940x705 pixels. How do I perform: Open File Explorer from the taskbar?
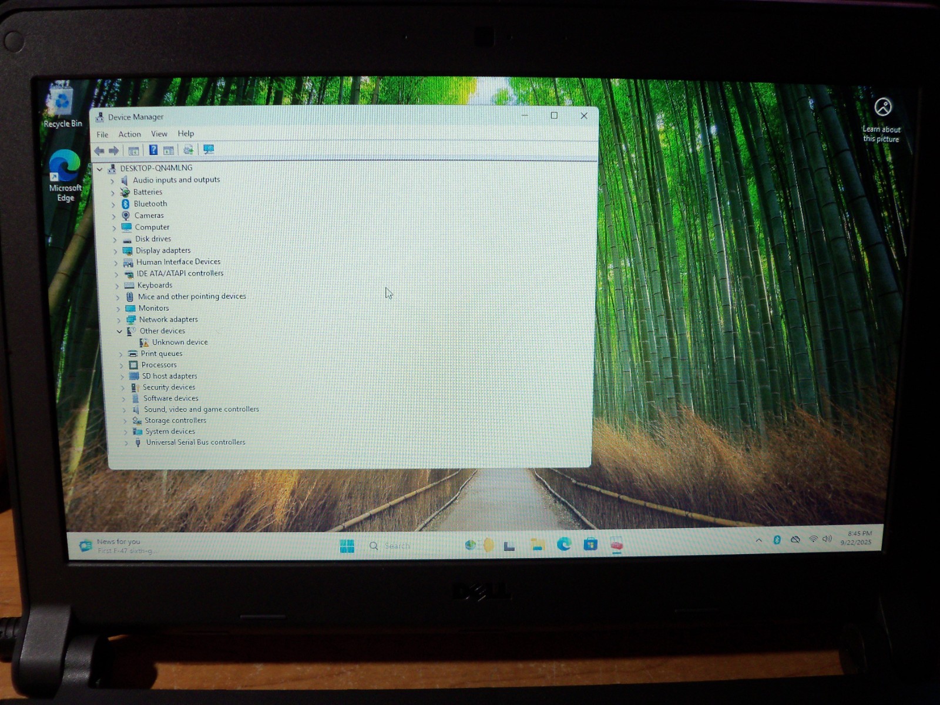(x=538, y=545)
